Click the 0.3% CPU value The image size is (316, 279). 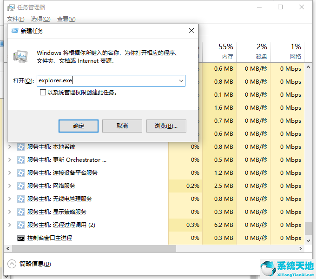193,225
